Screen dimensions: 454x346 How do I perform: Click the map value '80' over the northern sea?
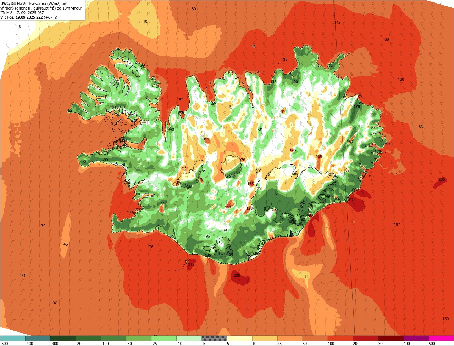point(194,9)
